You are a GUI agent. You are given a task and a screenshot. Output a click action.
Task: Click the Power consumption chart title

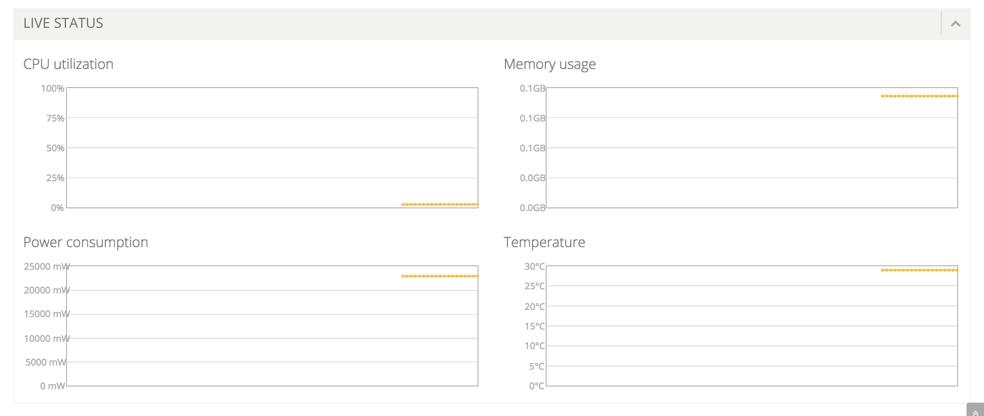pyautogui.click(x=86, y=242)
